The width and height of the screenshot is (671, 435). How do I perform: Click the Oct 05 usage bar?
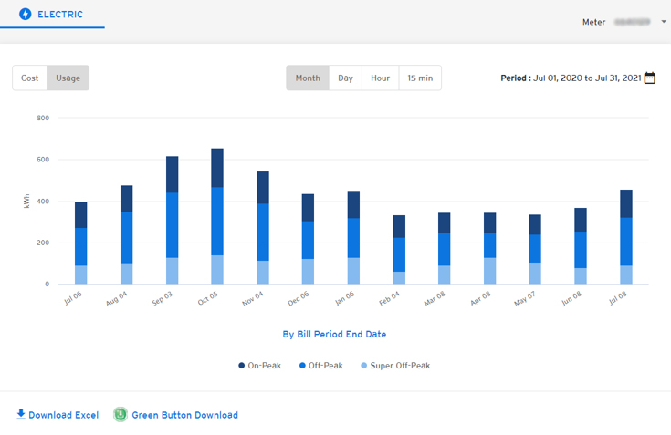[x=217, y=217]
